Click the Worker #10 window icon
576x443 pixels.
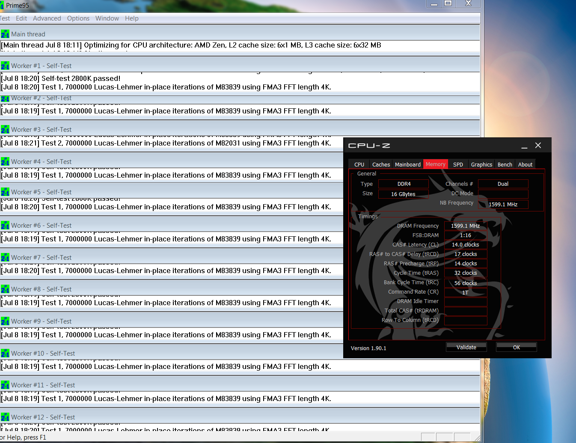[x=5, y=354]
